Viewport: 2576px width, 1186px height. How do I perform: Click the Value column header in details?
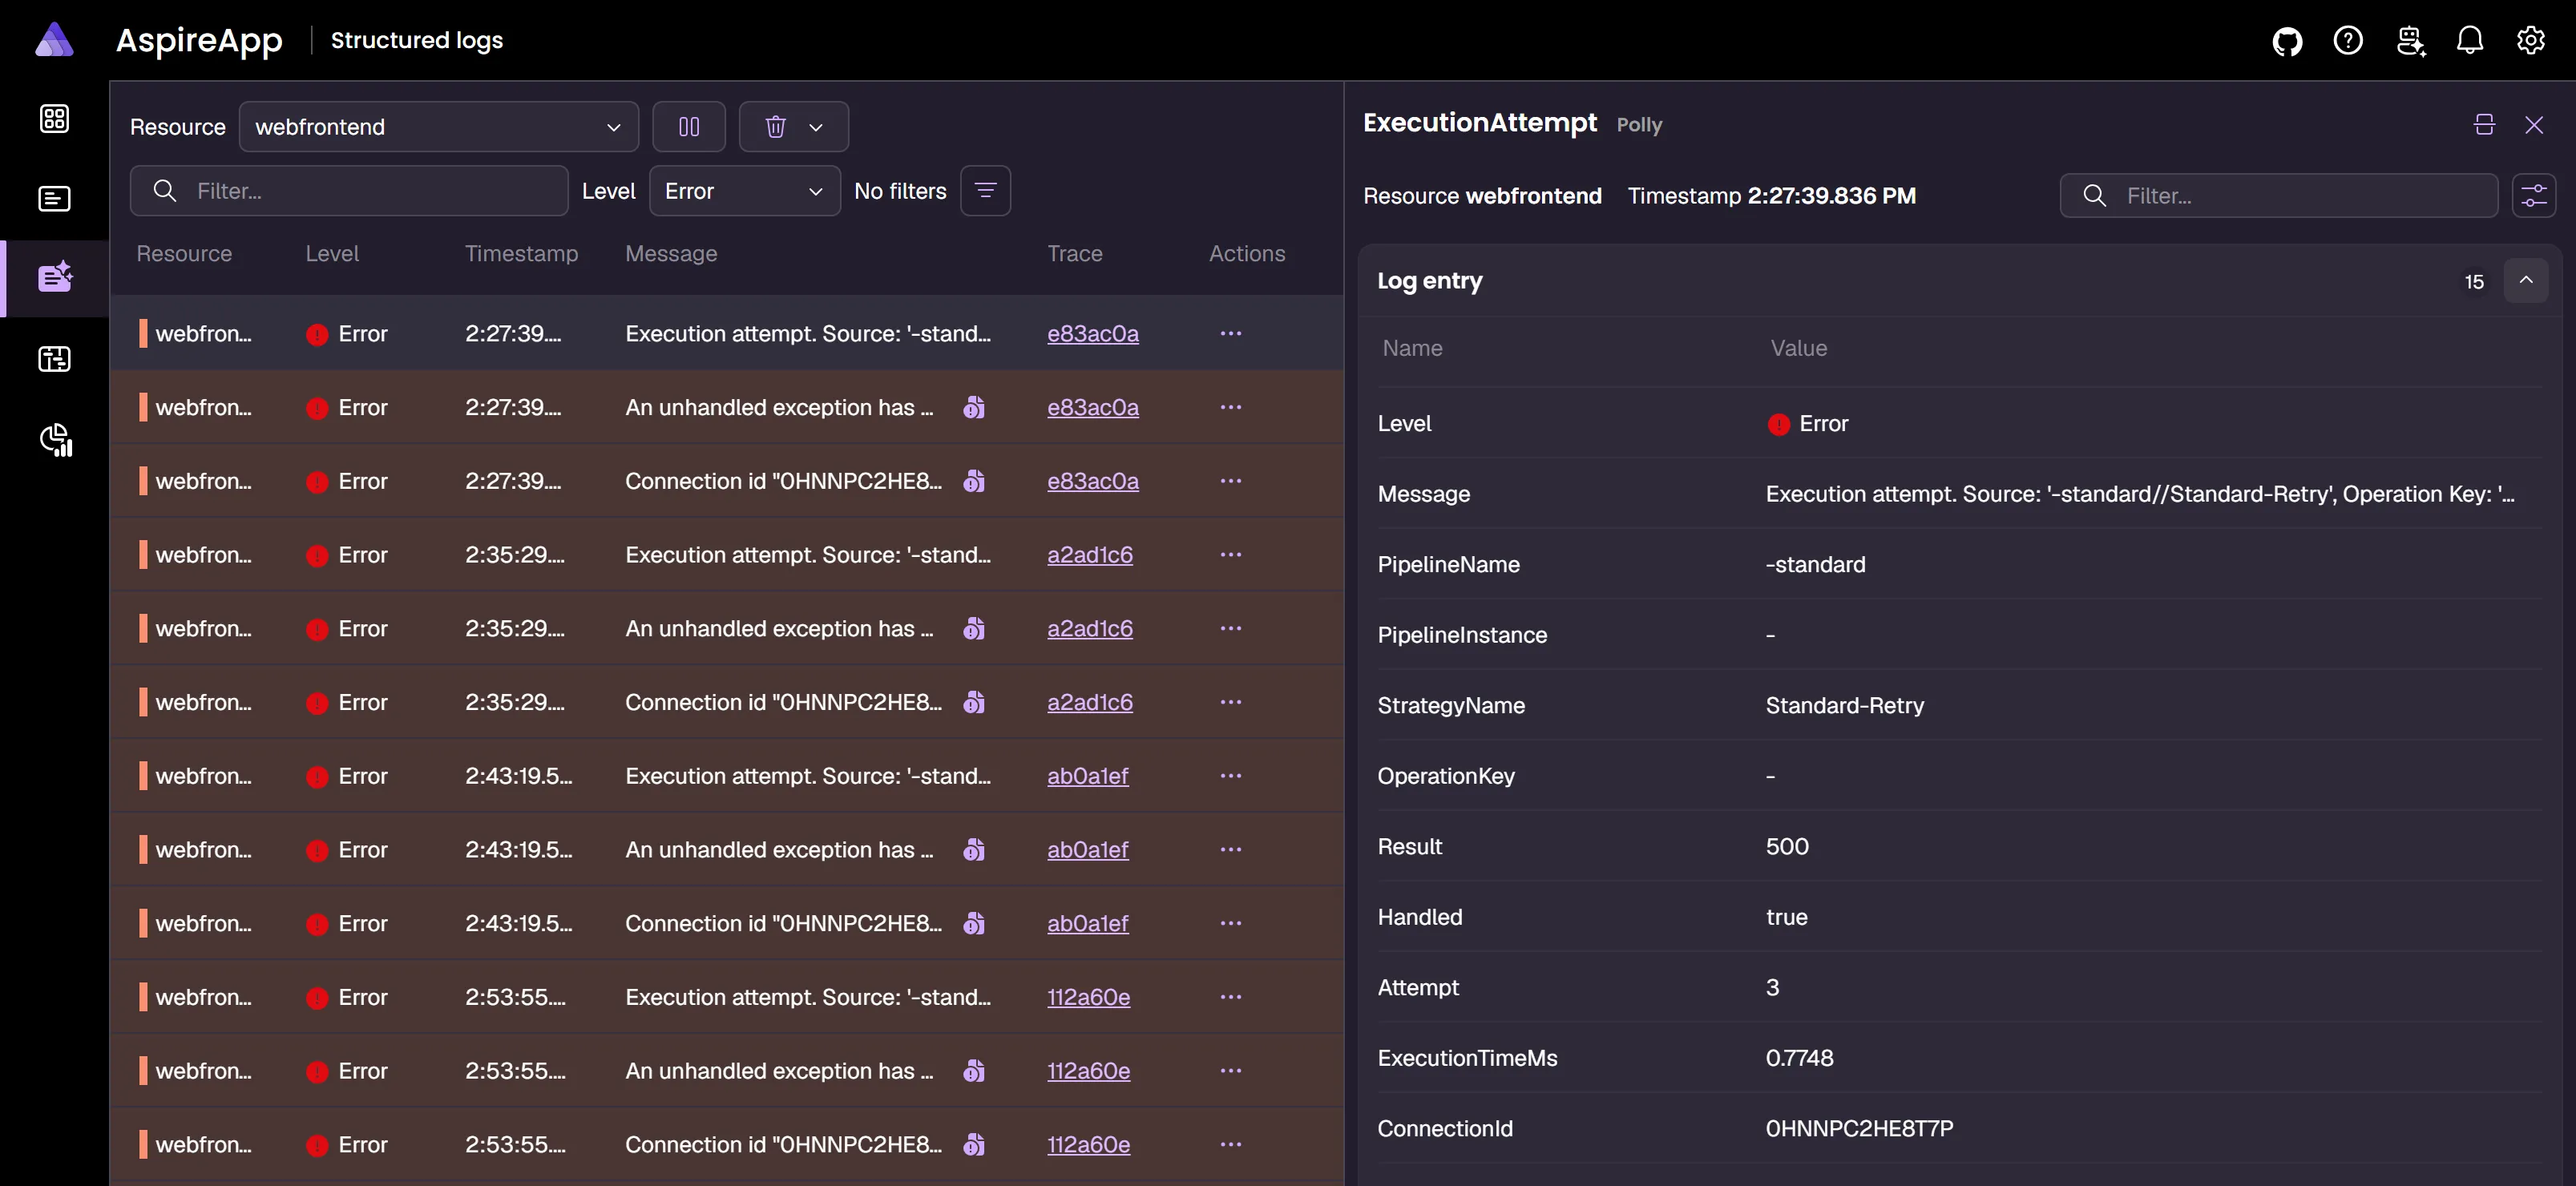(x=1798, y=348)
